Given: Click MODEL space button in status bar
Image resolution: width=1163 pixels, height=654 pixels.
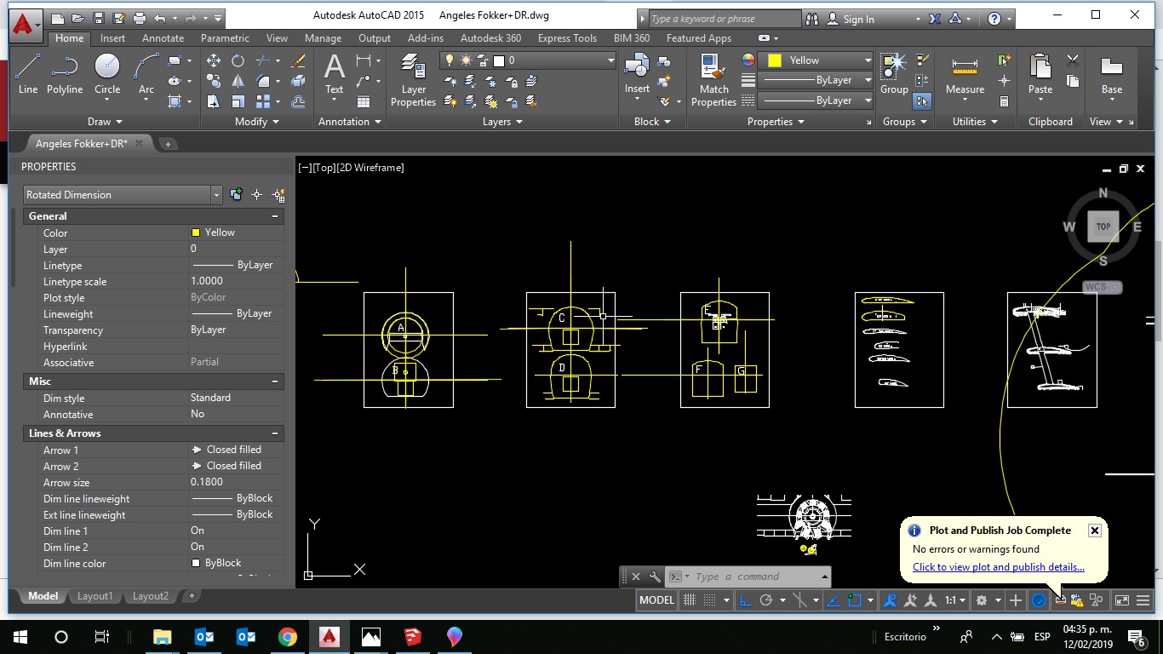Looking at the screenshot, I should 656,600.
